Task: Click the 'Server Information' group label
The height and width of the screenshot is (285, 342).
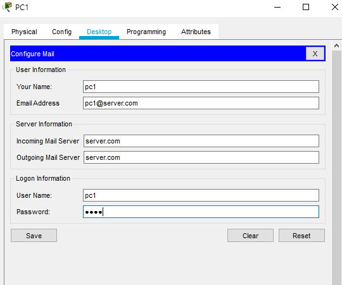Action: pos(44,124)
